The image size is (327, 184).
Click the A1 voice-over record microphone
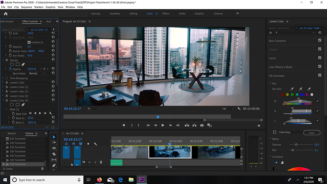pos(101,162)
